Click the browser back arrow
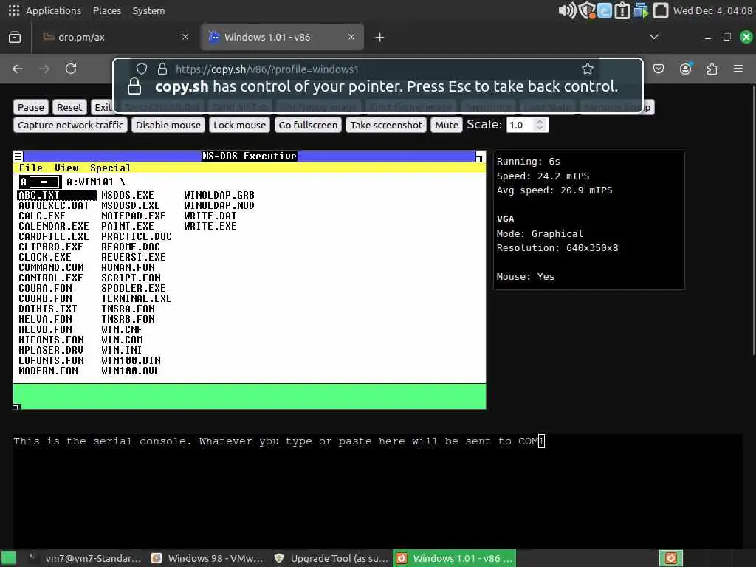This screenshot has width=756, height=567. (18, 69)
